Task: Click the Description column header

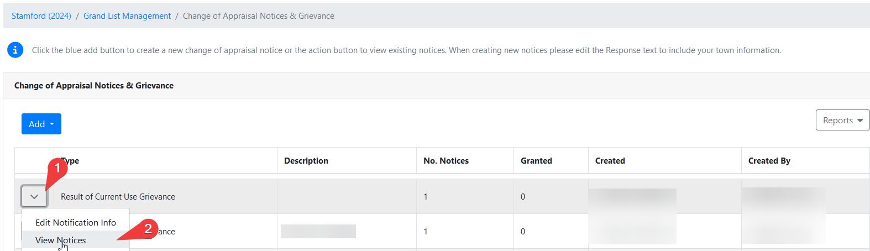Action: click(306, 161)
